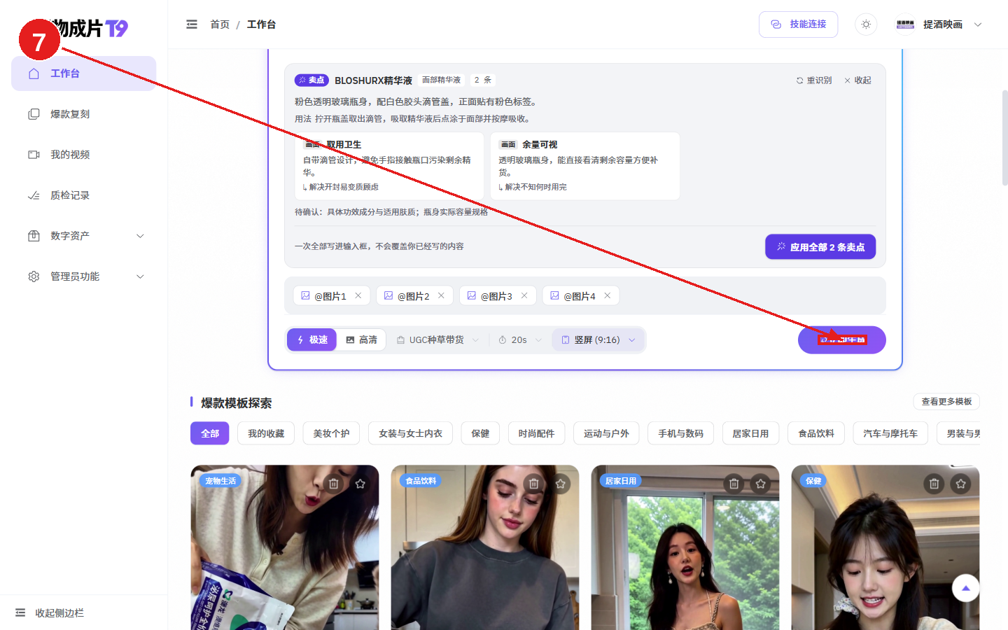
Task: Click 收起 to collapse the selling points card
Action: [x=857, y=80]
